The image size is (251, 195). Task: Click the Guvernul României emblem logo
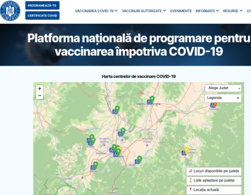pyautogui.click(x=10, y=11)
